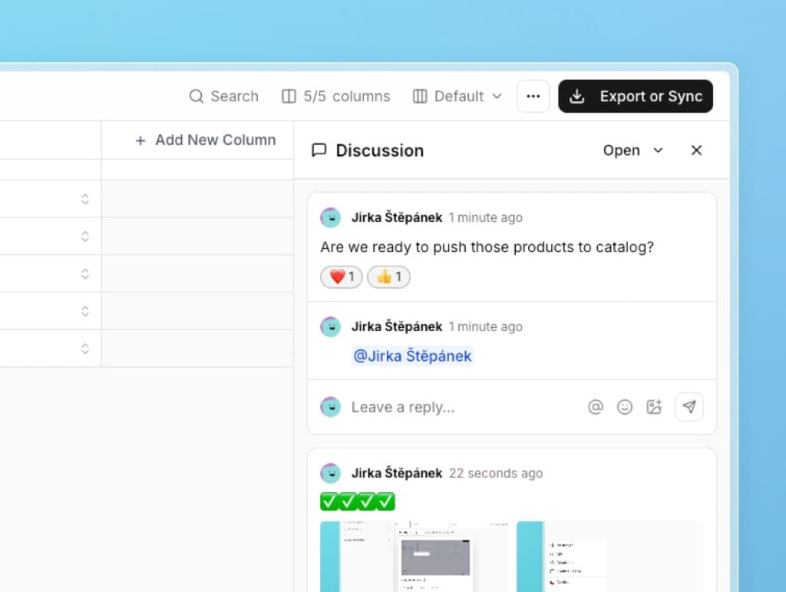Click avatar on the 22 seconds ago comment

(331, 473)
